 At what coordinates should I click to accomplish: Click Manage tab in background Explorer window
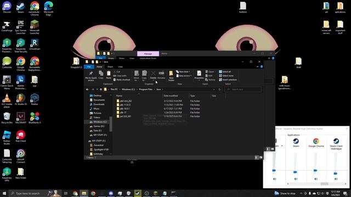click(148, 54)
